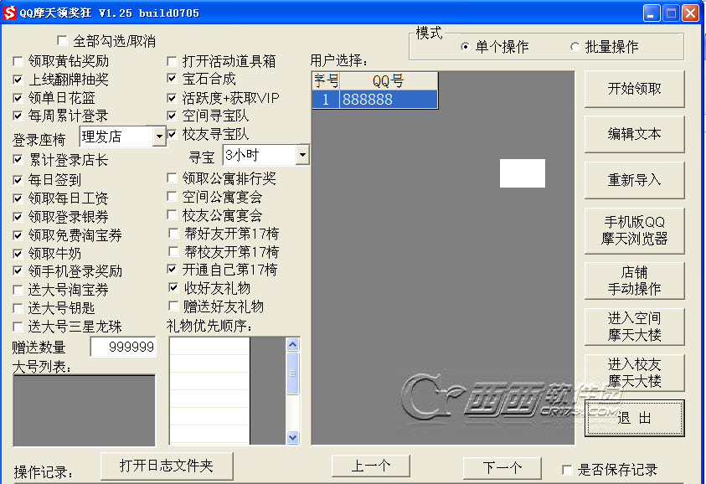
Task: Click the QQ号 column header
Action: click(389, 81)
